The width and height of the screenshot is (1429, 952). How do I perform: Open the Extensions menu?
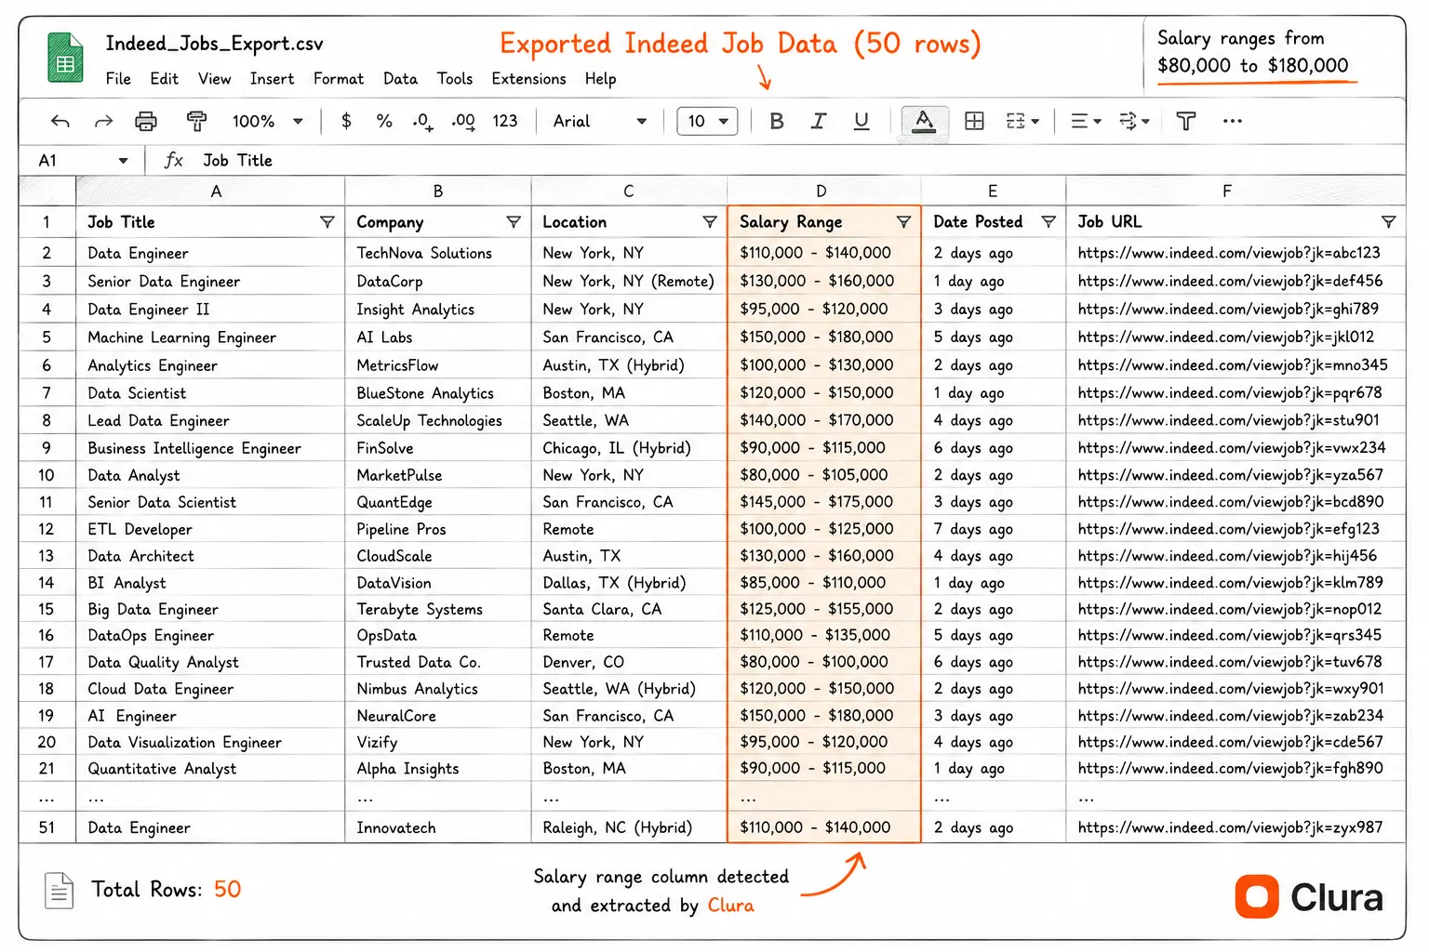(528, 79)
